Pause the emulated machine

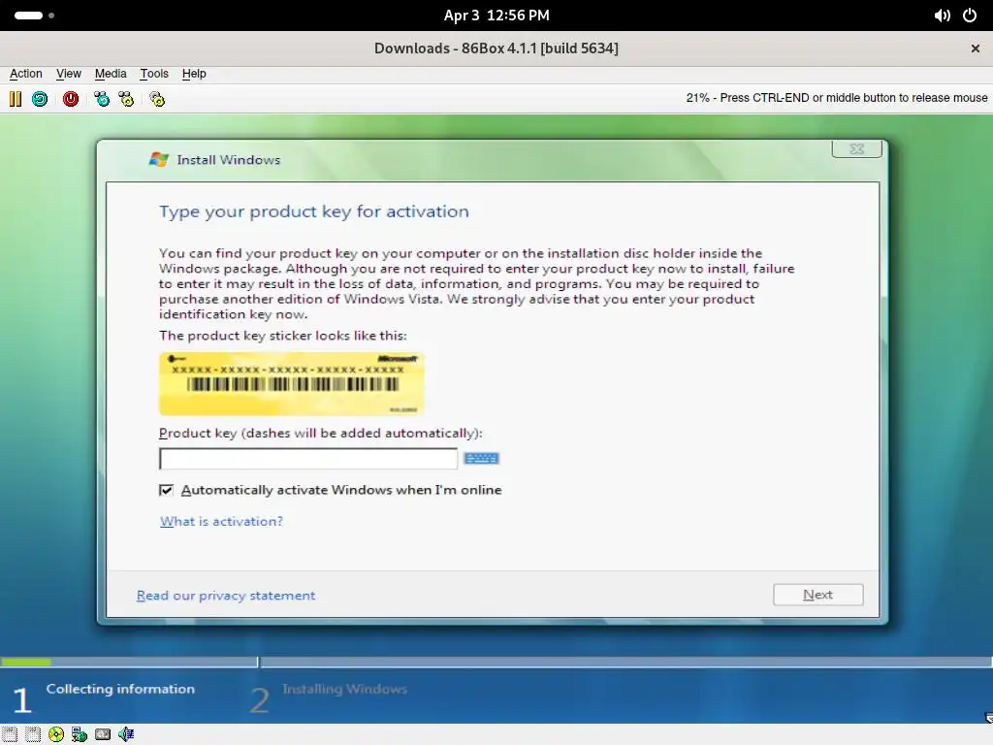point(16,99)
